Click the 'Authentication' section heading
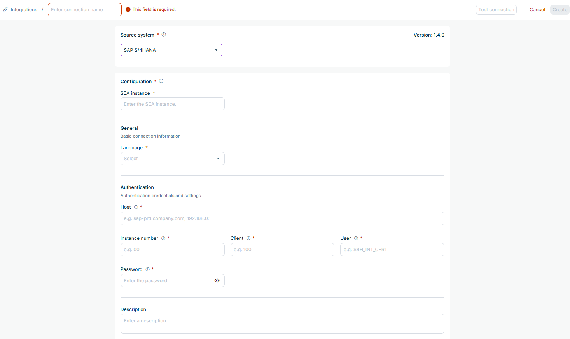 pyautogui.click(x=137, y=187)
